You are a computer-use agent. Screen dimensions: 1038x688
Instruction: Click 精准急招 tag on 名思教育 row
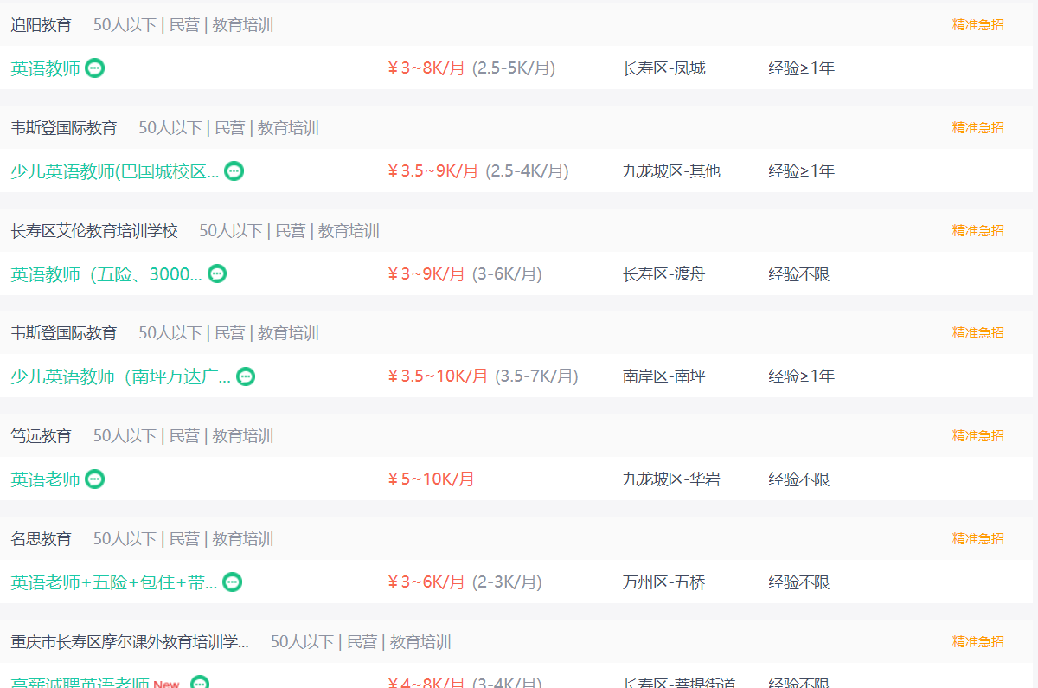(977, 538)
